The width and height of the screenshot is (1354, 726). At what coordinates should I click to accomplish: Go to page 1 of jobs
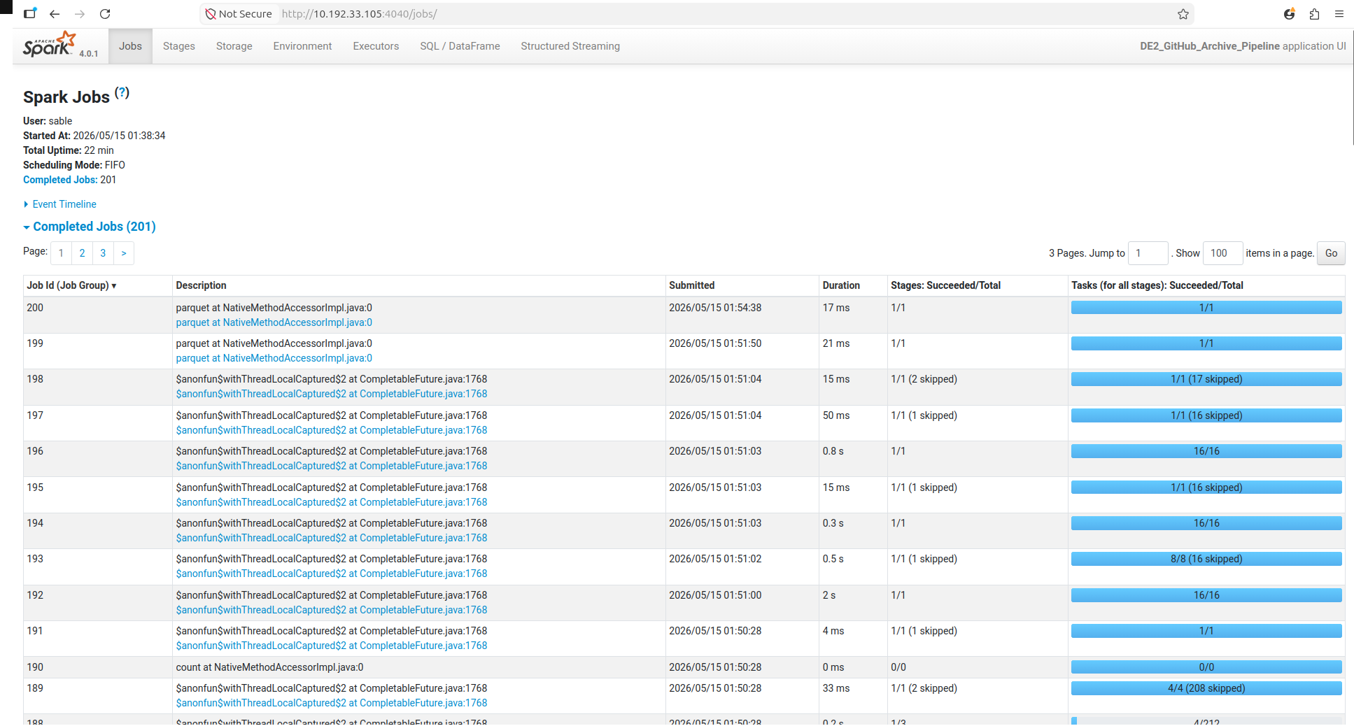tap(61, 253)
